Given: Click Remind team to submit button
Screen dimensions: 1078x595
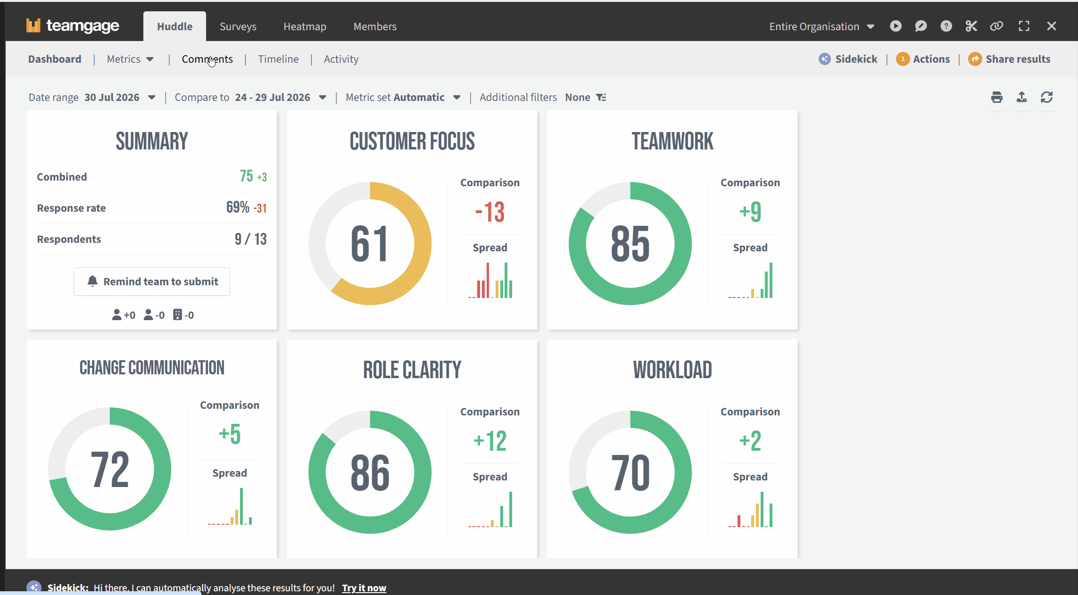Looking at the screenshot, I should coord(152,281).
